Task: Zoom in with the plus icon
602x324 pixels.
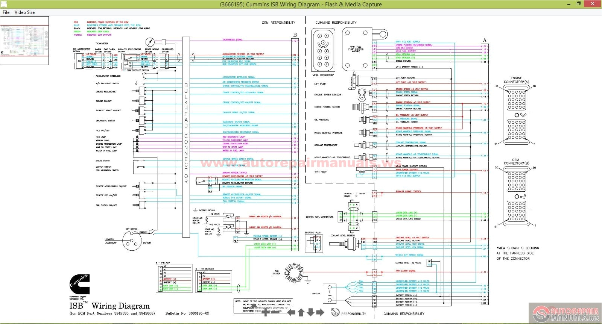Action: tap(266, 312)
